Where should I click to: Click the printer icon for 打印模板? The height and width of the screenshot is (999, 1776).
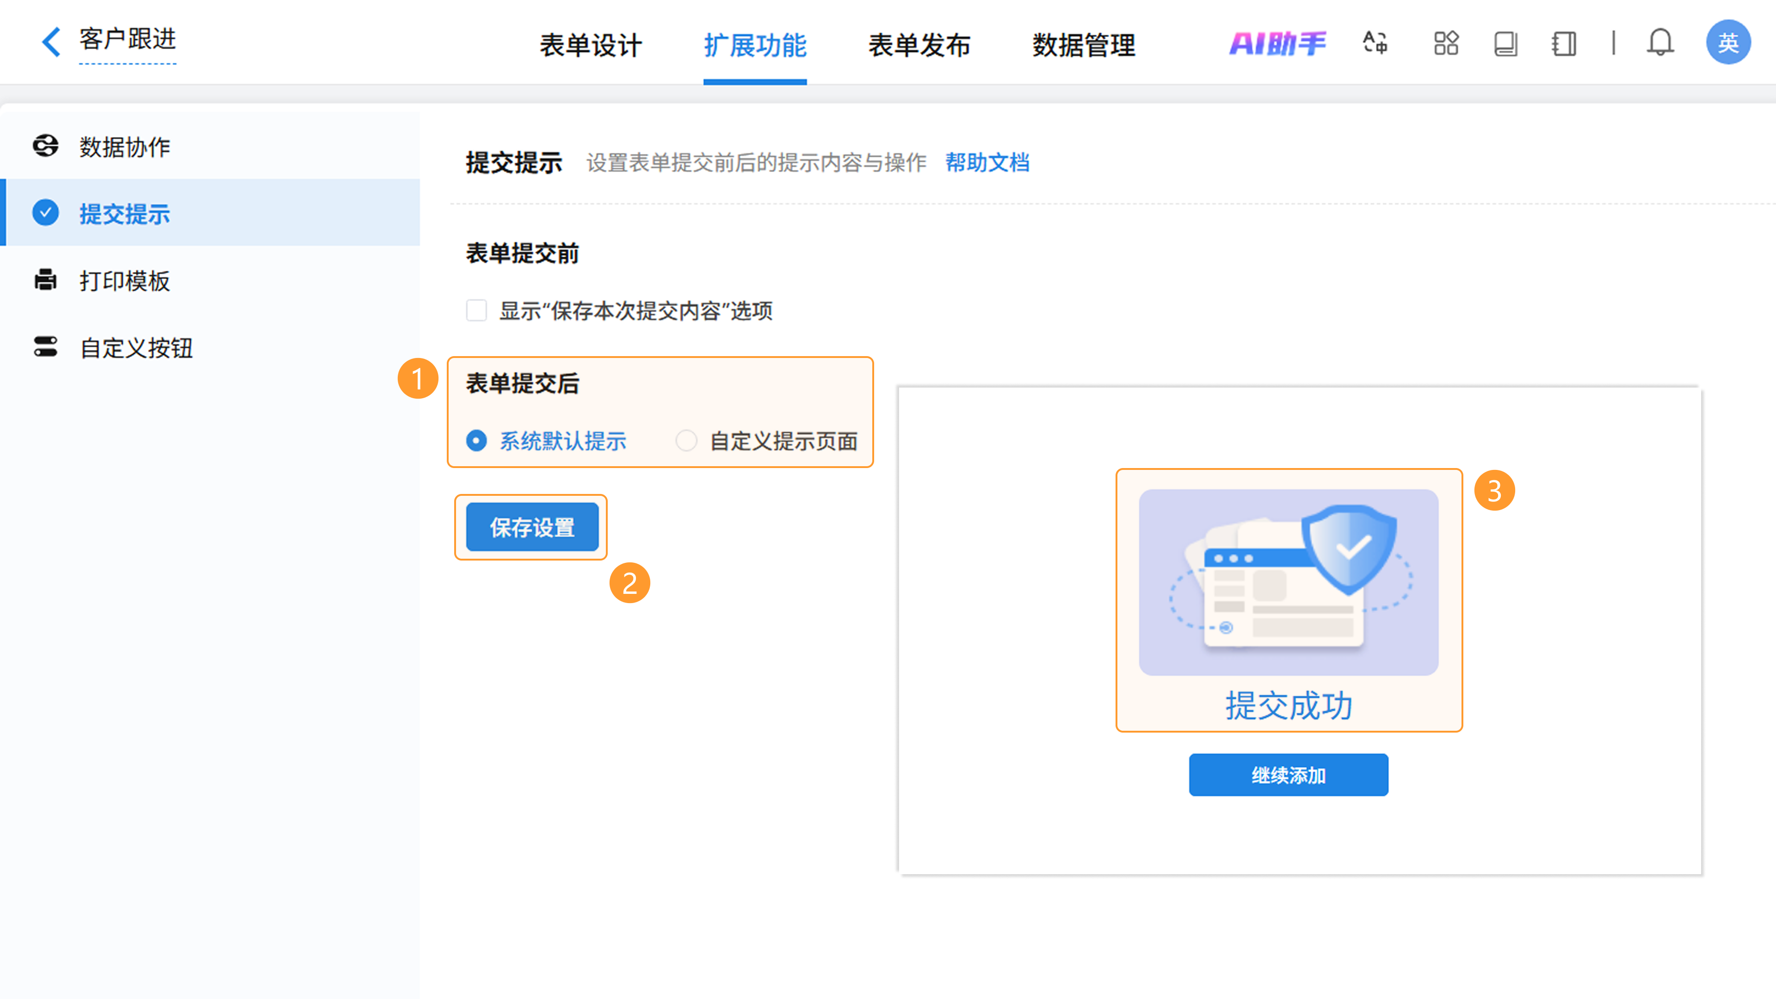tap(45, 280)
